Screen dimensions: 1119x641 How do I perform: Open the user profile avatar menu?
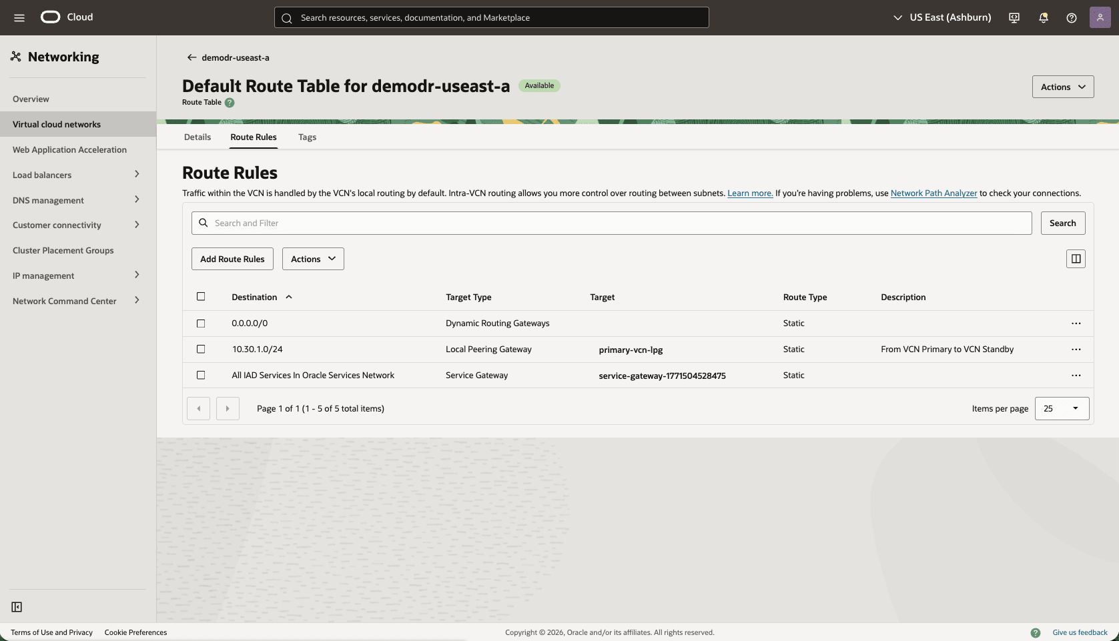pos(1100,17)
